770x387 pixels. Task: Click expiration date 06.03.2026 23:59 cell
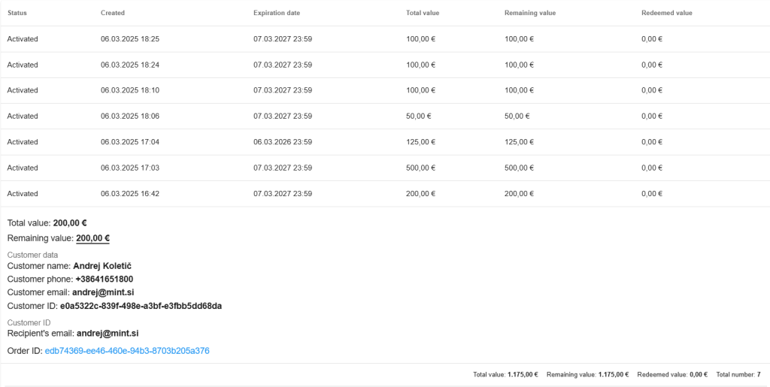(x=283, y=142)
